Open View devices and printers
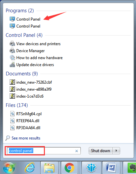This screenshot has width=136, height=174. pos(35,44)
